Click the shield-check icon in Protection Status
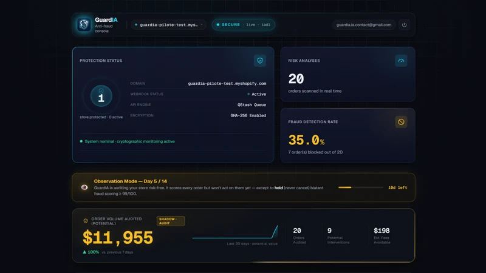The width and height of the screenshot is (486, 273). 260,61
